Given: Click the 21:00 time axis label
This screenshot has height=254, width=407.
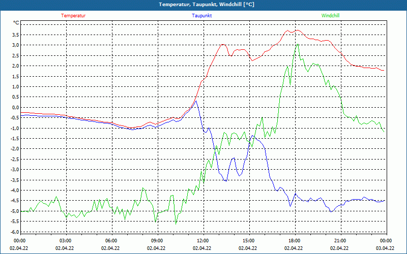Looking at the screenshot, I should (x=340, y=241).
